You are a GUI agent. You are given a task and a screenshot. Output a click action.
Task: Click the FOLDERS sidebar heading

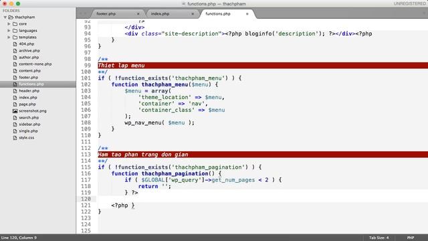point(11,11)
